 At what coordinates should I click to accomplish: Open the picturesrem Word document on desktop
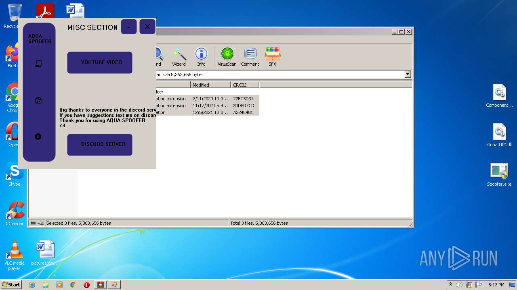(x=45, y=253)
